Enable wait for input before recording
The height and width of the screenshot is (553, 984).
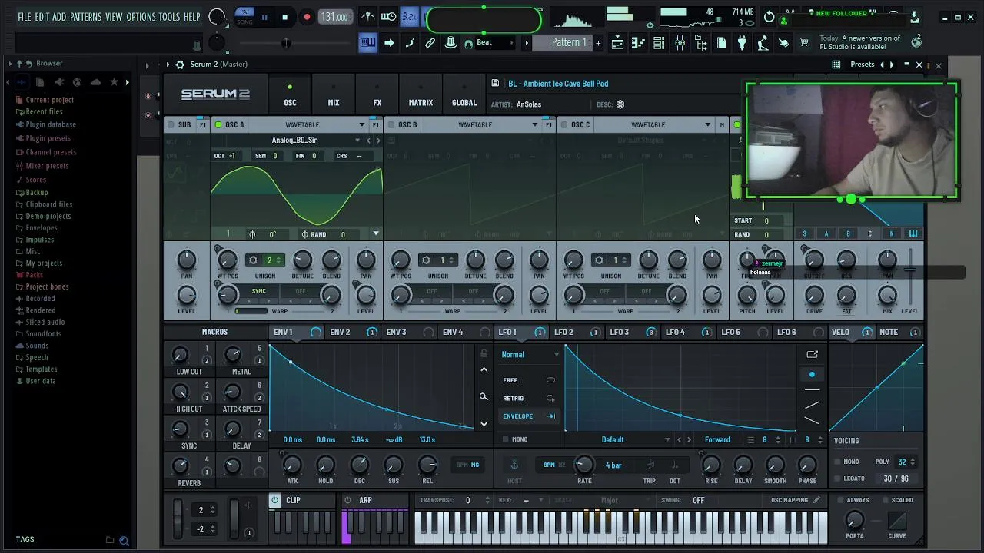pos(389,17)
